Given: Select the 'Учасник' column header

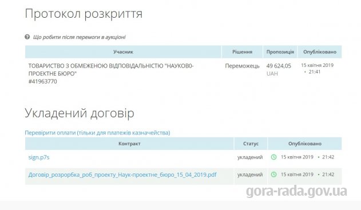Looking at the screenshot, I should (123, 52).
